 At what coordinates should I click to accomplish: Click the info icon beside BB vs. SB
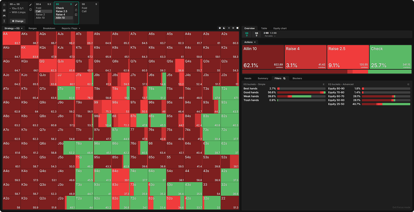point(31,10)
